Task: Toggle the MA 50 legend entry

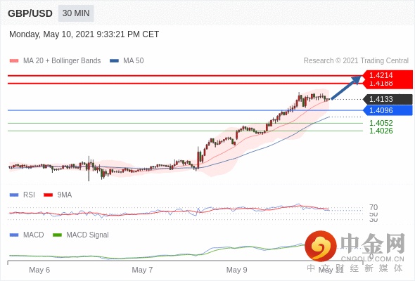Action: [127, 60]
